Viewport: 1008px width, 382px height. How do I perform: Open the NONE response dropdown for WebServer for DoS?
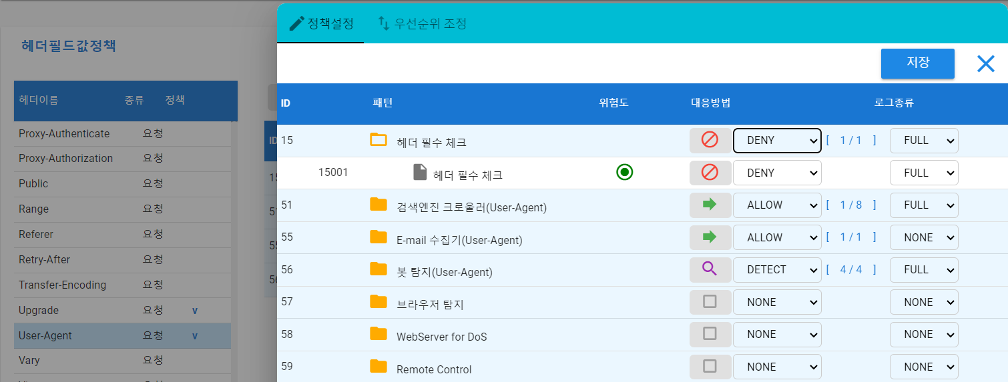[x=777, y=335]
